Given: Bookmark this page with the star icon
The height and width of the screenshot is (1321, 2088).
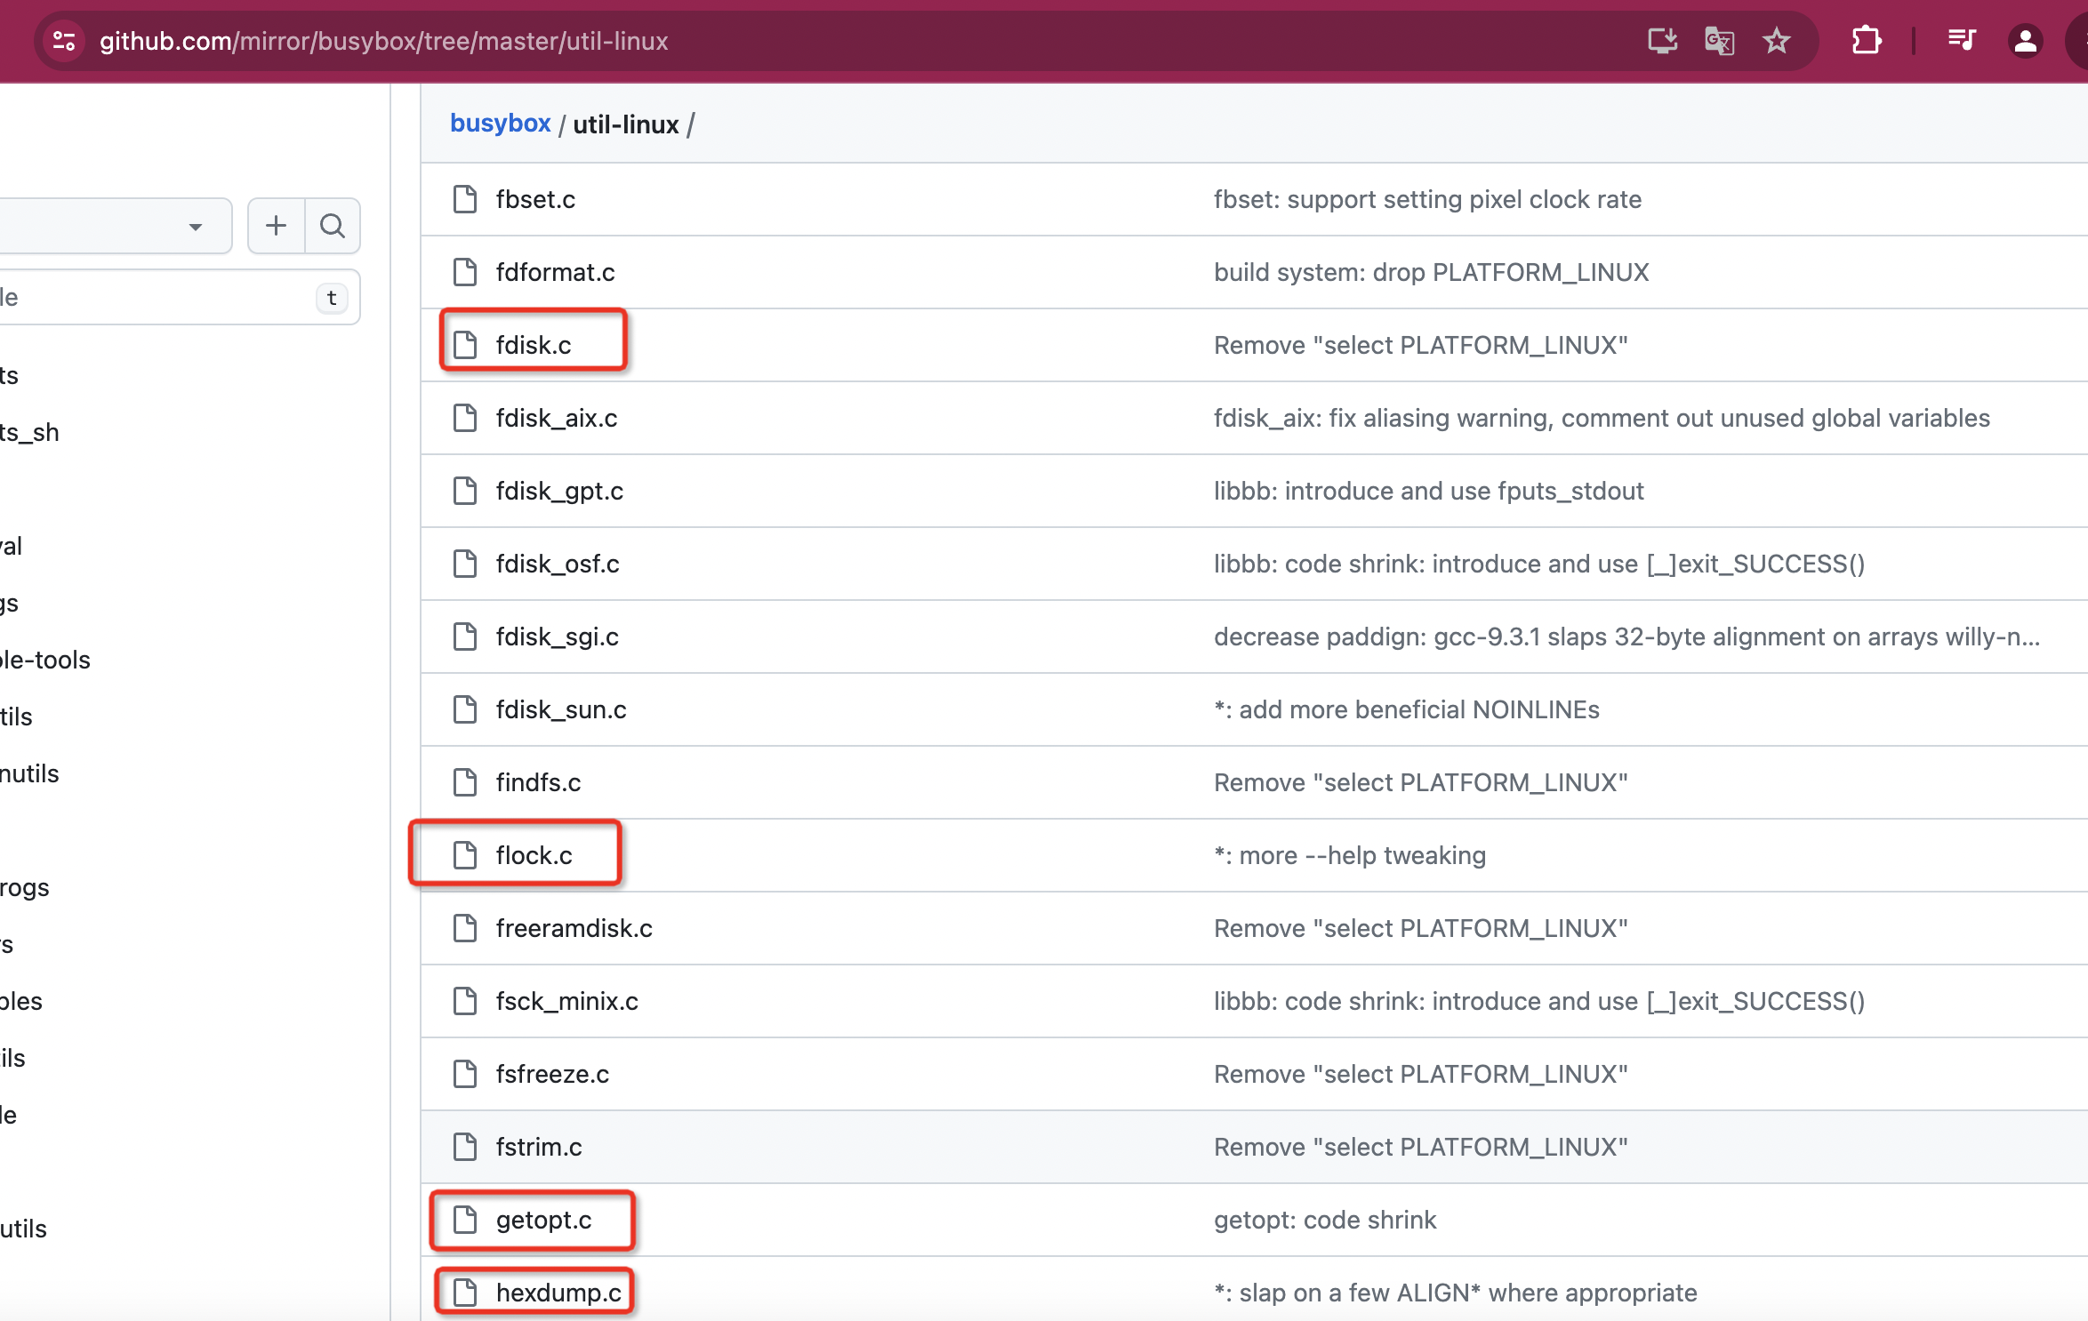Looking at the screenshot, I should pos(1776,41).
